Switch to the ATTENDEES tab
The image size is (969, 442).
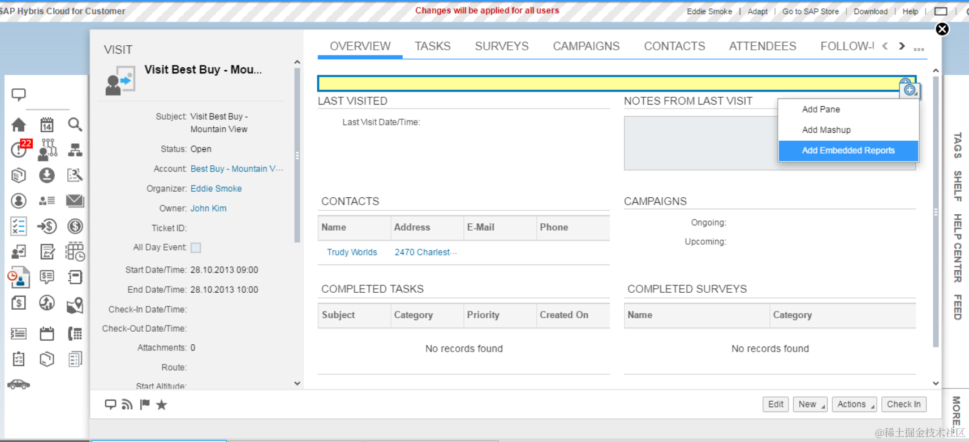tap(763, 46)
